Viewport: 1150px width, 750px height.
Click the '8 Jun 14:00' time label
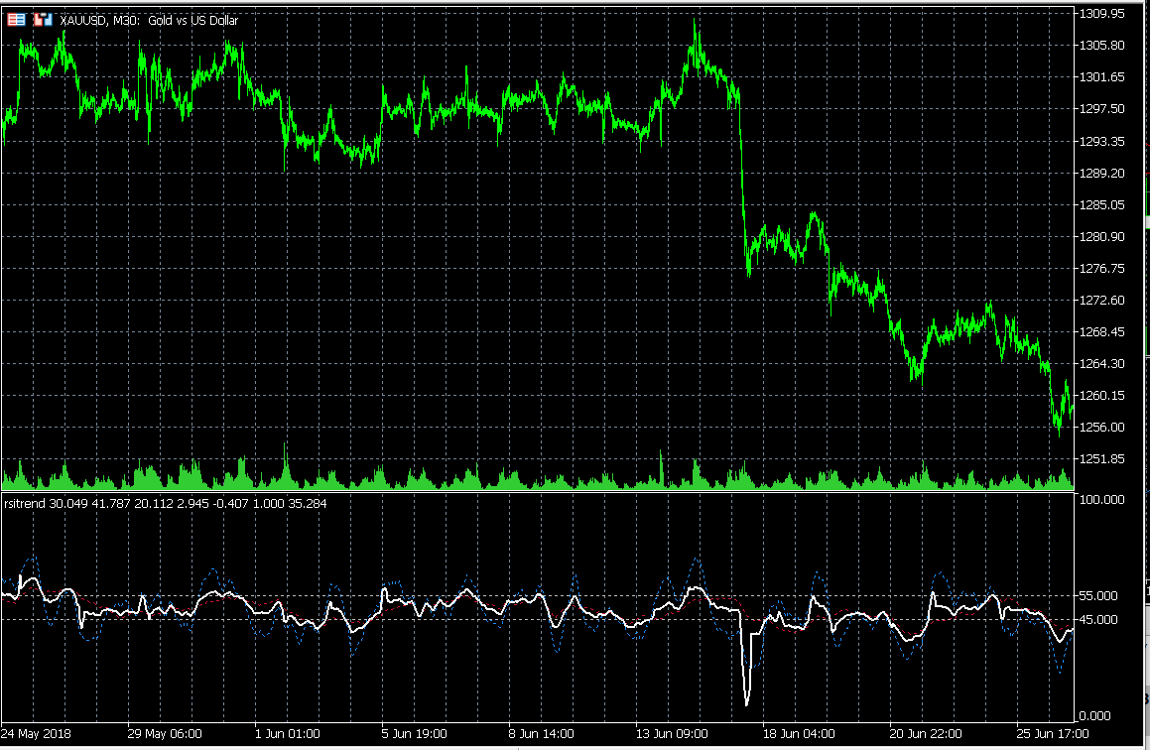pos(541,733)
